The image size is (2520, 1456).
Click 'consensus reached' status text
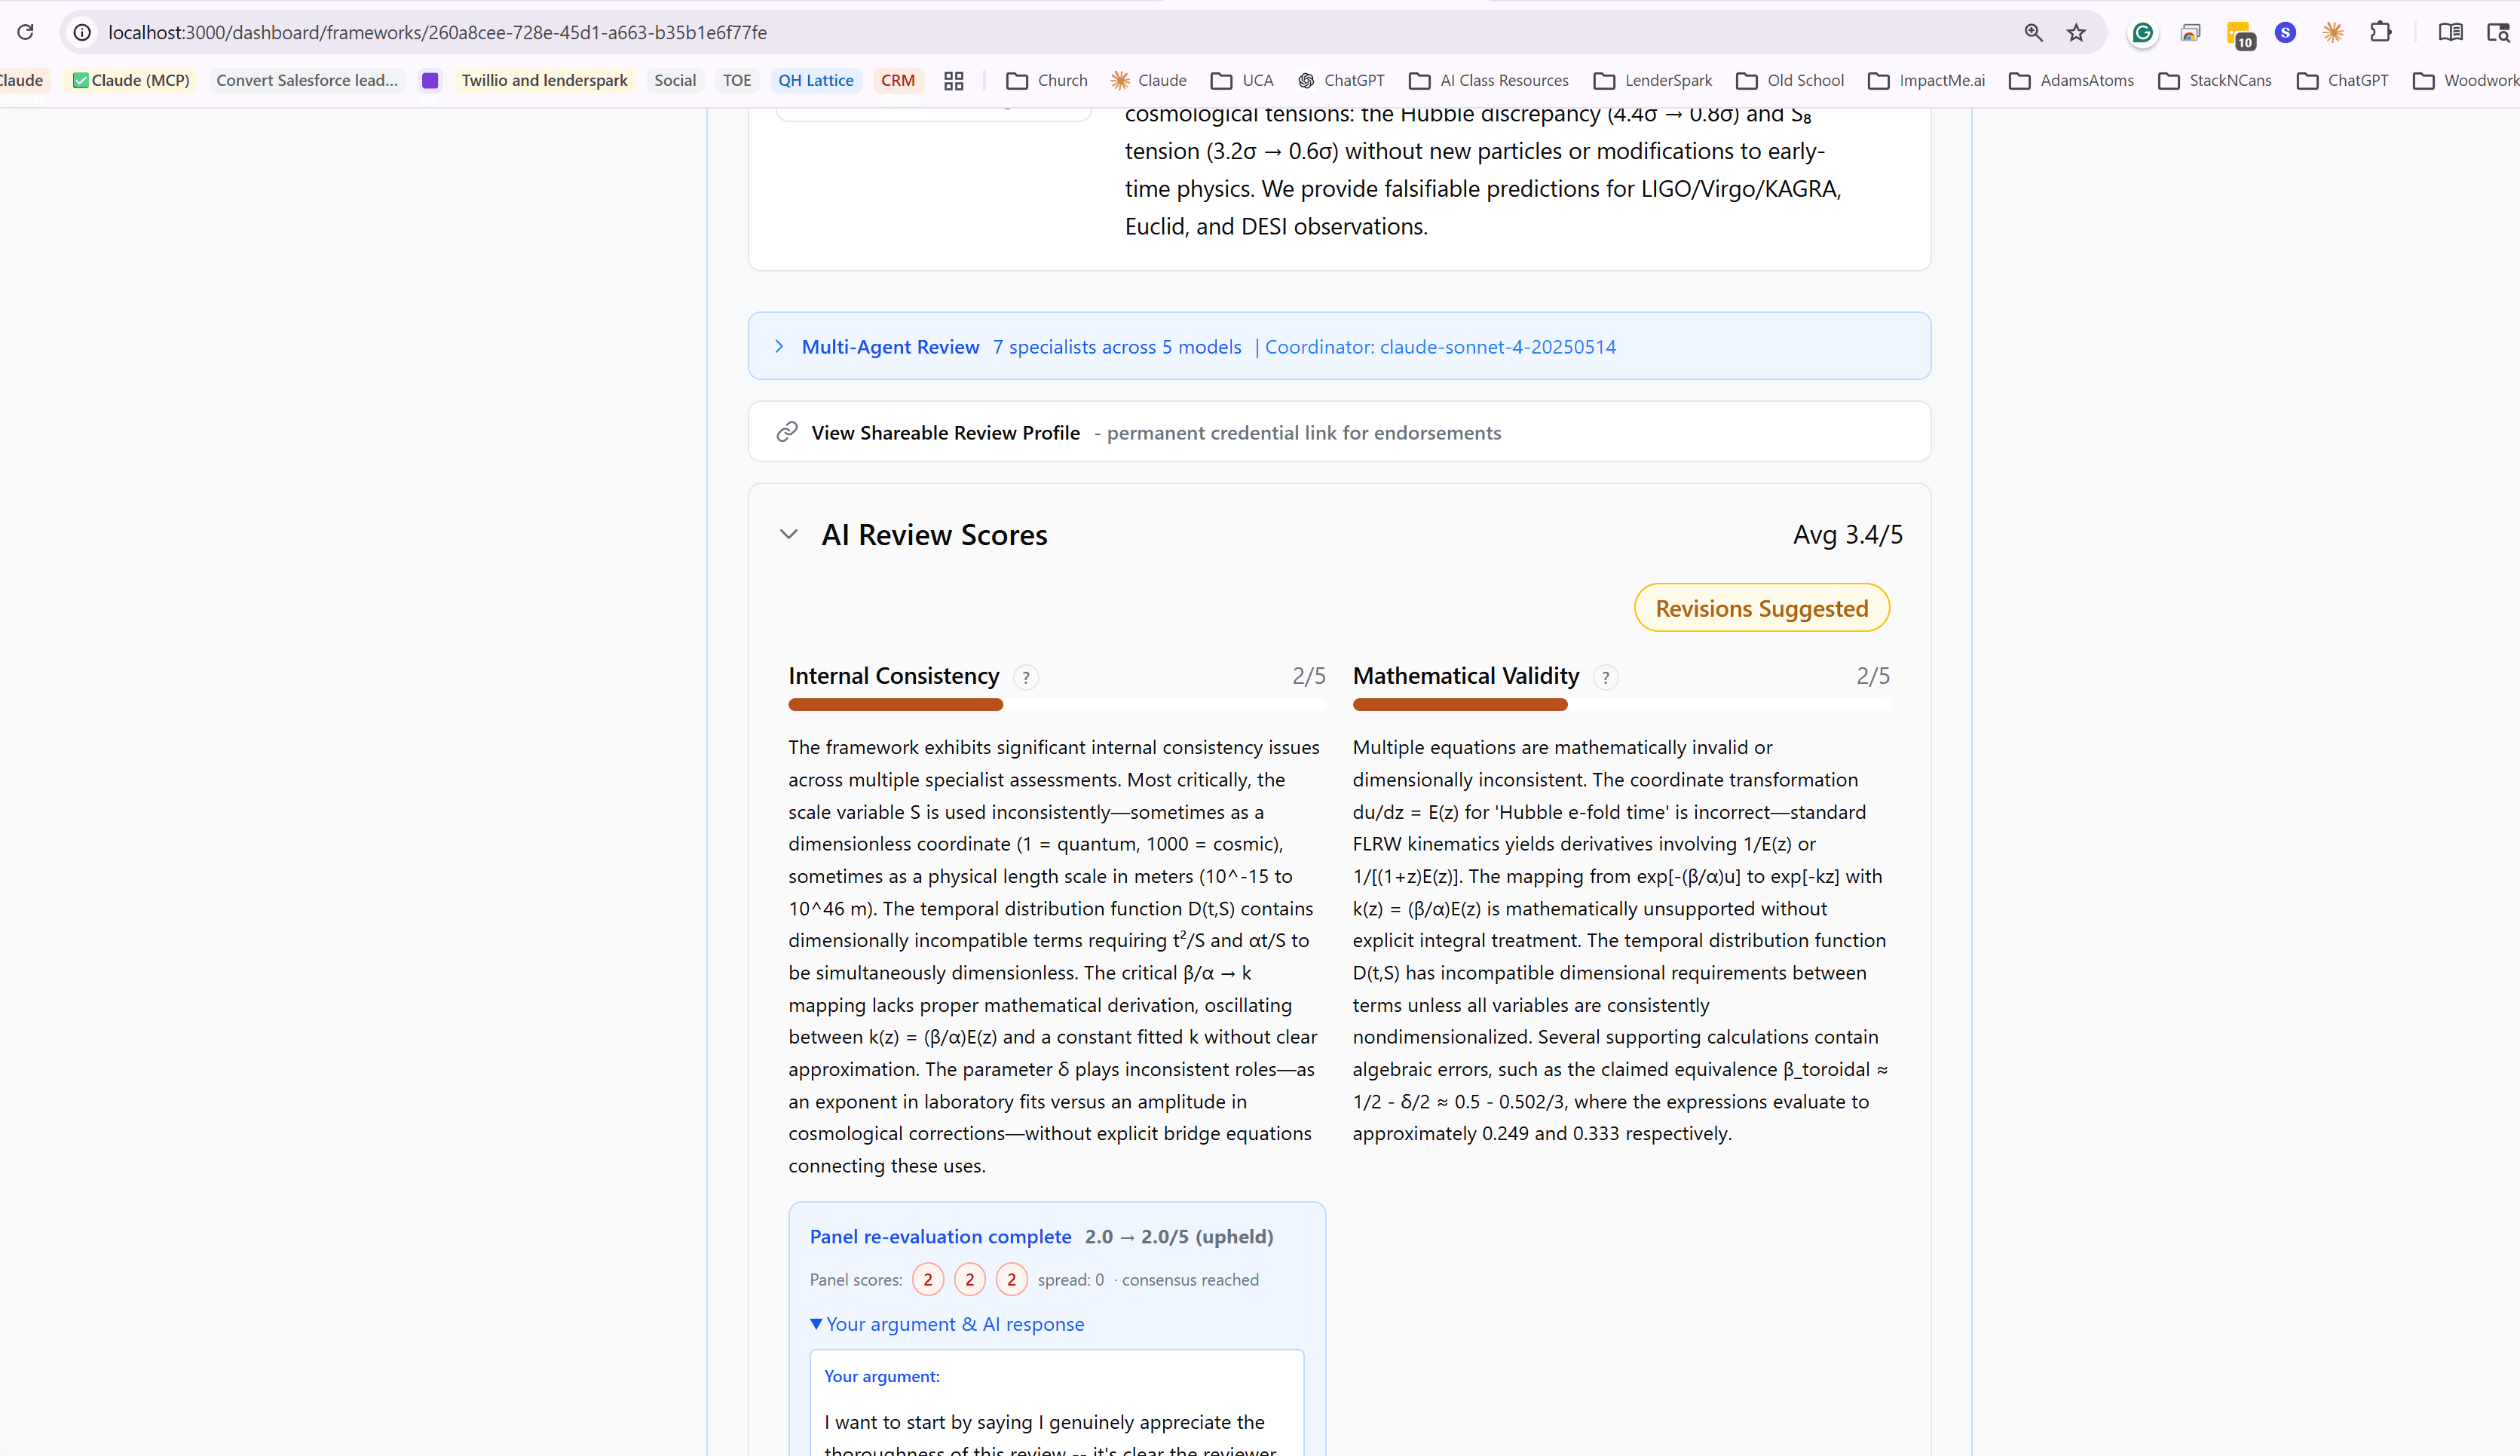point(1190,1279)
